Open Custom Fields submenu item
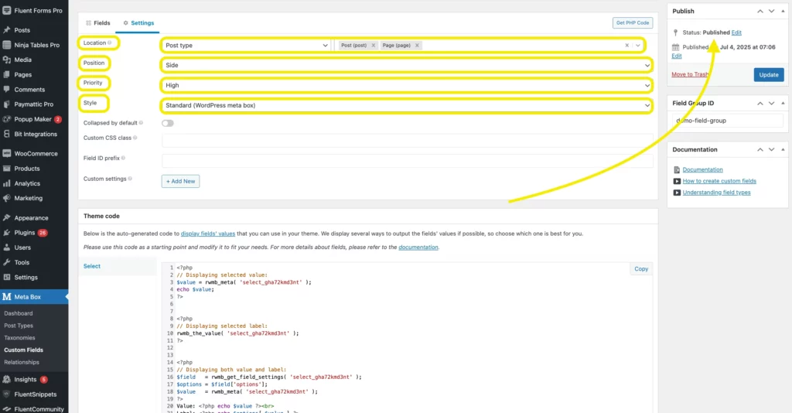The height and width of the screenshot is (413, 792). [24, 350]
